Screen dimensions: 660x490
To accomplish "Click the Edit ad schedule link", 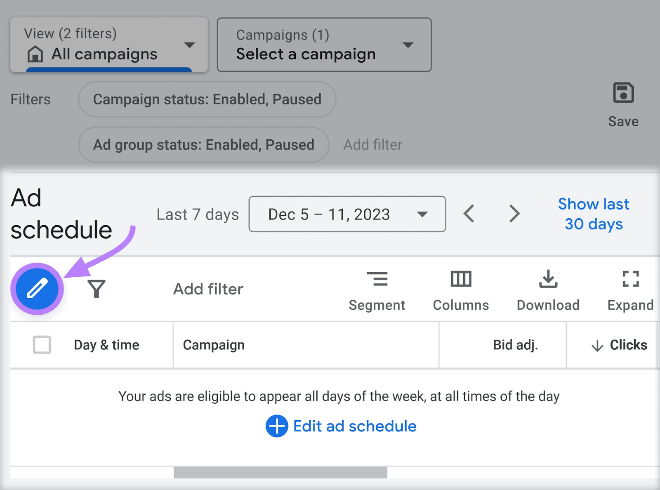I will 354,426.
